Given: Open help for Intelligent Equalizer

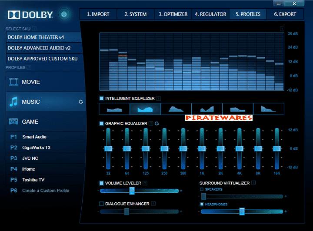Looking at the screenshot, I should click(159, 99).
